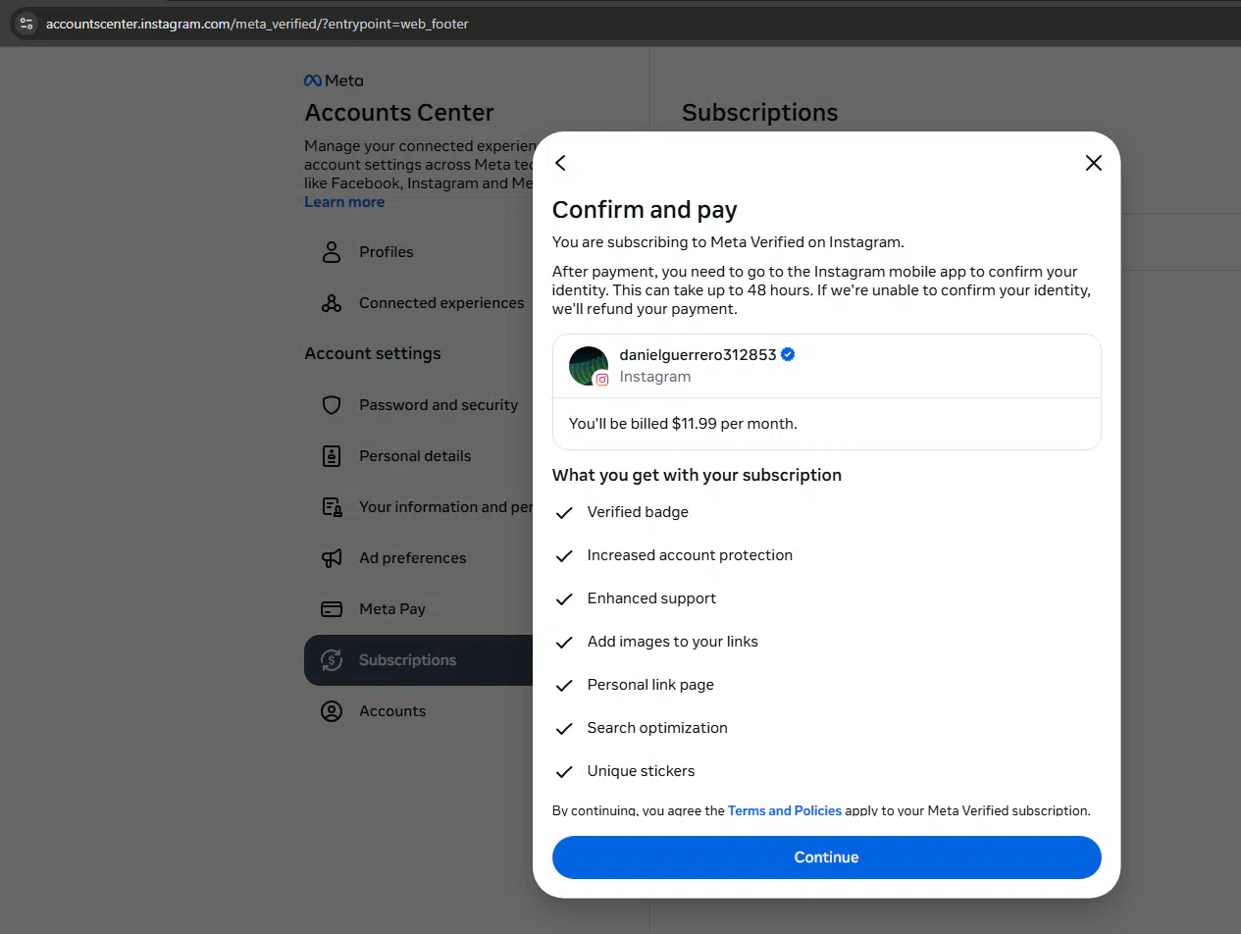The height and width of the screenshot is (934, 1241).
Task: Click the Account settings section label
Action: [x=373, y=353]
